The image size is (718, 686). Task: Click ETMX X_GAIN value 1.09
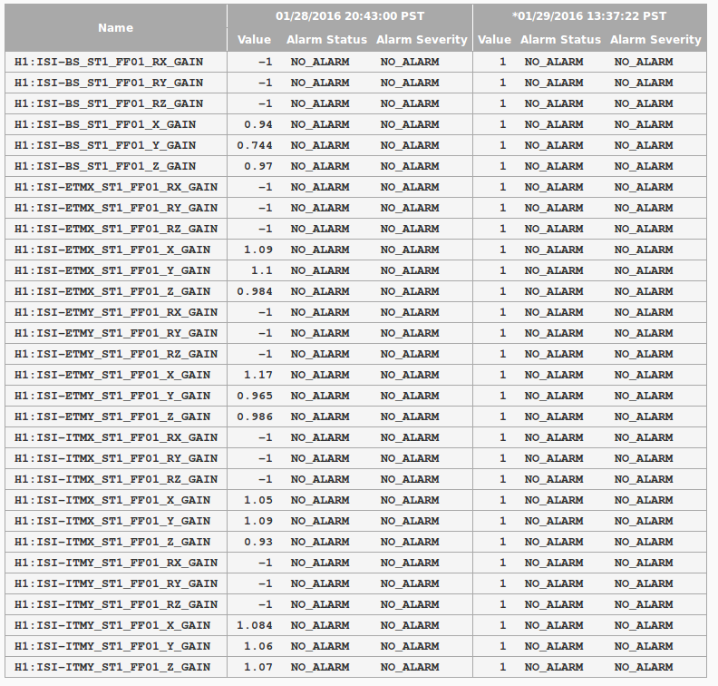[x=258, y=250]
